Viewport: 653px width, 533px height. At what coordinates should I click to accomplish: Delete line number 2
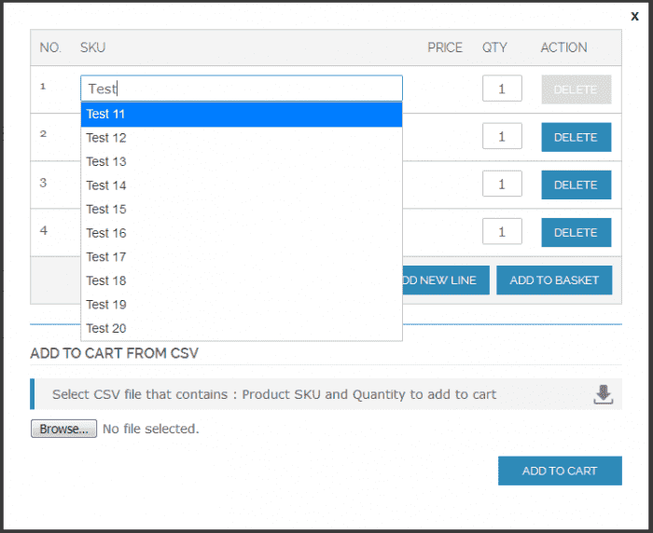tap(576, 137)
